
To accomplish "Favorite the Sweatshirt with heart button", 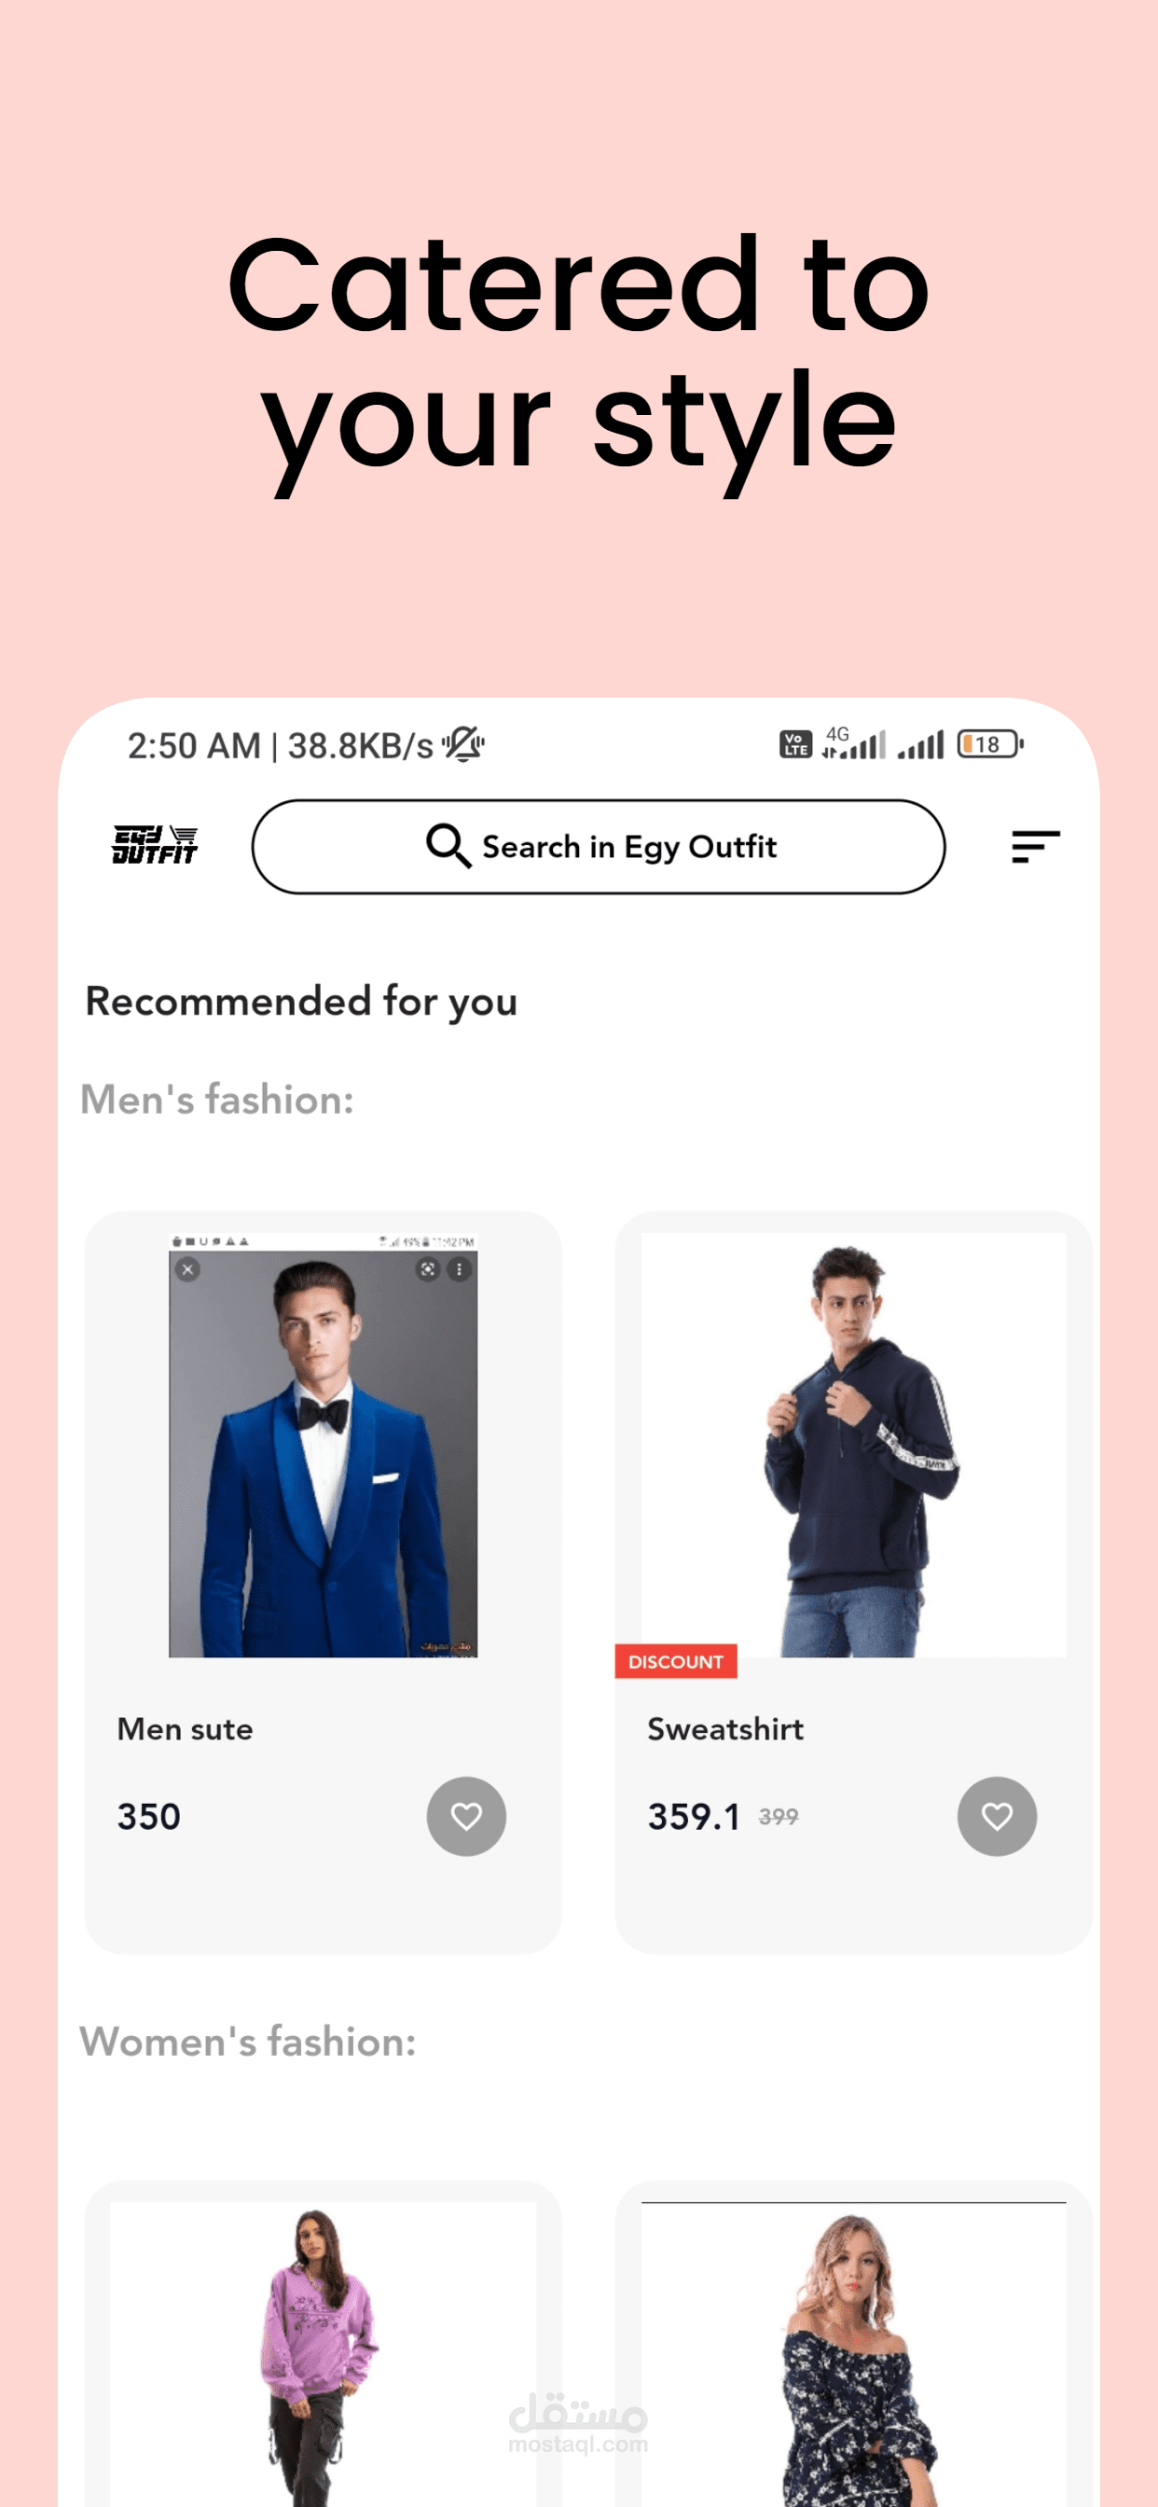I will (997, 1816).
